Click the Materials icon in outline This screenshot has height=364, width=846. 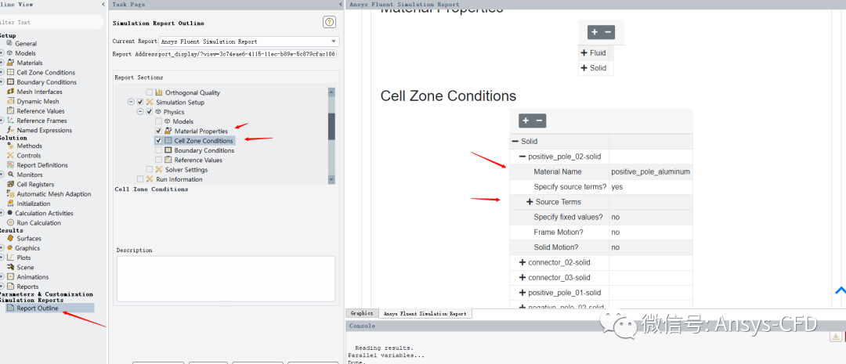point(11,63)
